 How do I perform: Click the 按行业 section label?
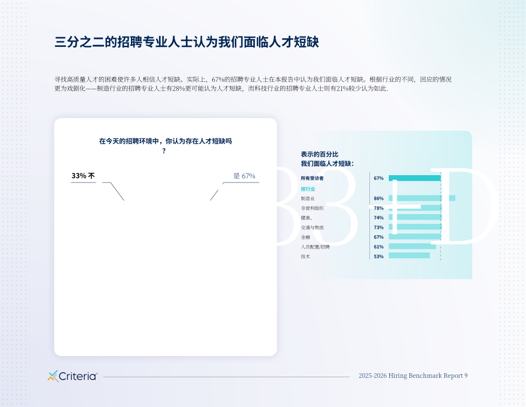pyautogui.click(x=308, y=189)
